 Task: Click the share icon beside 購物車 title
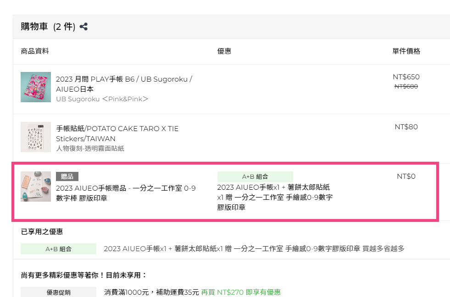[x=83, y=27]
